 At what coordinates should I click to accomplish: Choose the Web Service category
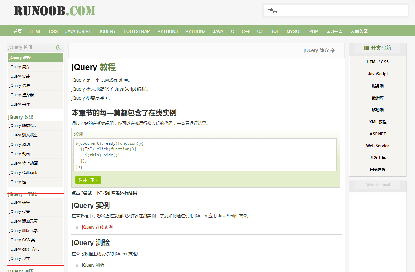[x=377, y=146]
